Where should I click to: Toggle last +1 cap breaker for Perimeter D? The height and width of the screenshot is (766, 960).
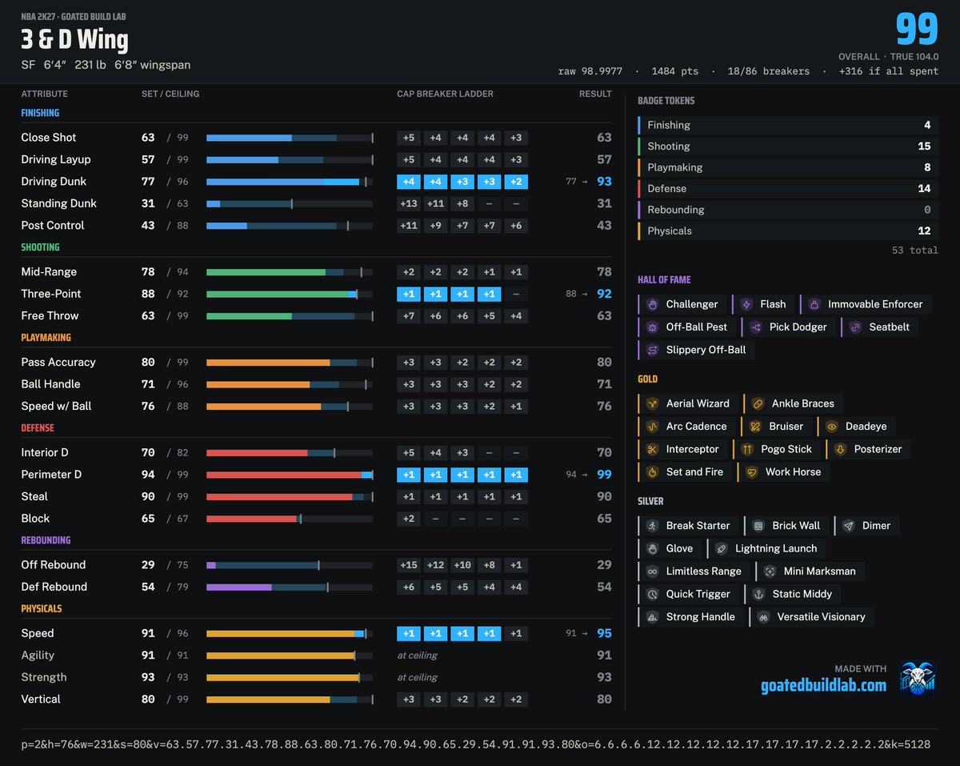[516, 475]
